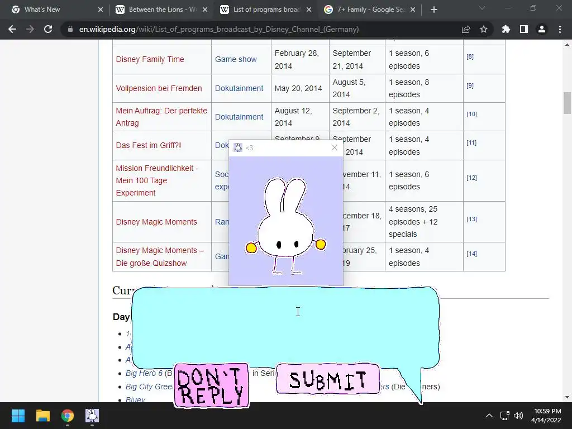Image resolution: width=572 pixels, height=429 pixels.
Task: Open the taskbar clock showing 10:59 PM
Action: point(546,416)
